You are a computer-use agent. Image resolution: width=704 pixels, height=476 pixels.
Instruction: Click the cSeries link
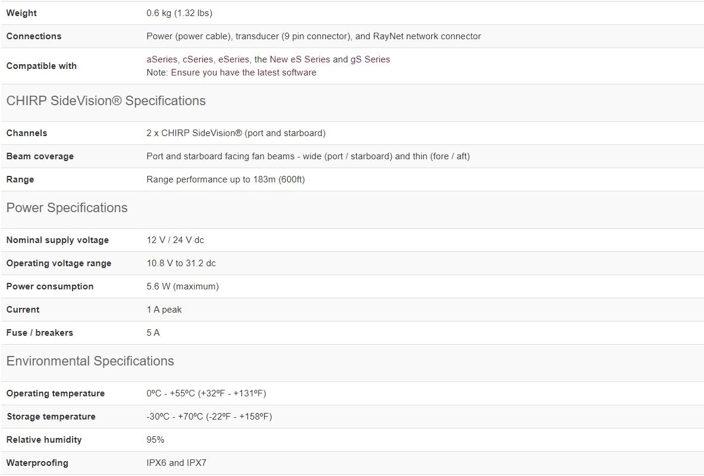(197, 59)
